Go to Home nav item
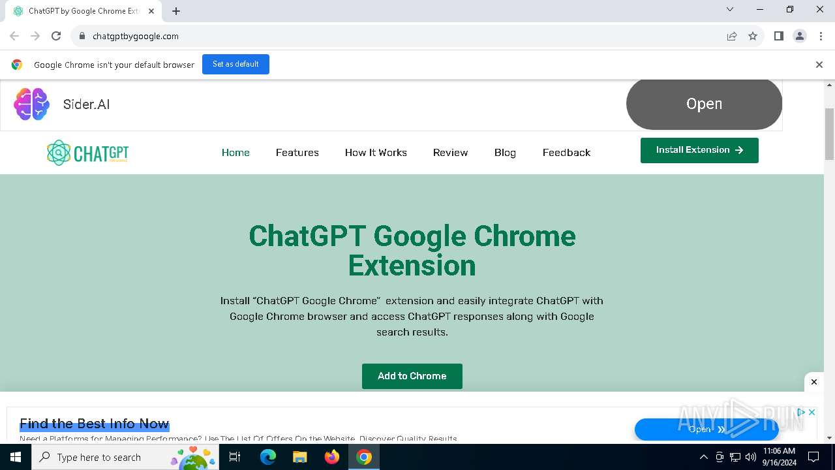The image size is (835, 470). click(x=235, y=153)
